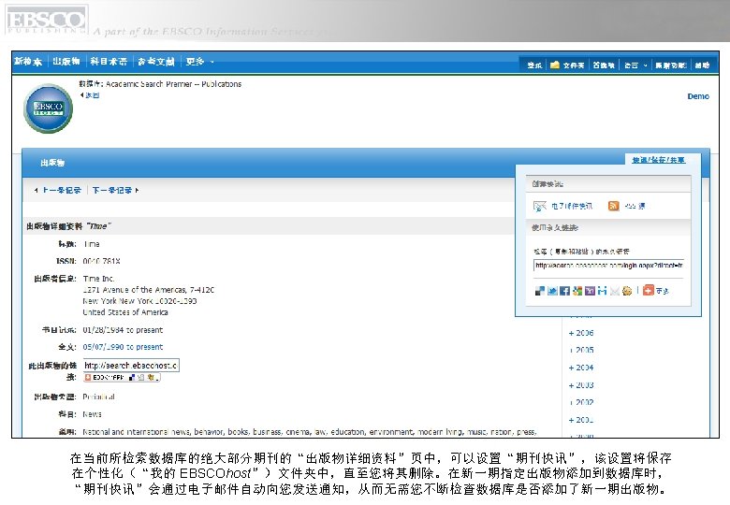Click the blue H-shaped share icon
This screenshot has width=730, height=505.
(603, 291)
